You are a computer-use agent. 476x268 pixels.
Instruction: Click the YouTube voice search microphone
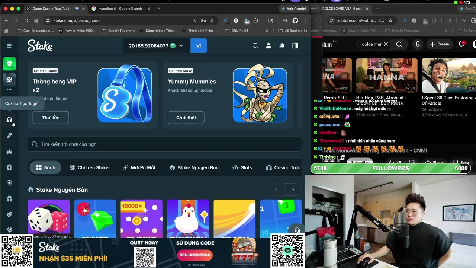coord(418,44)
